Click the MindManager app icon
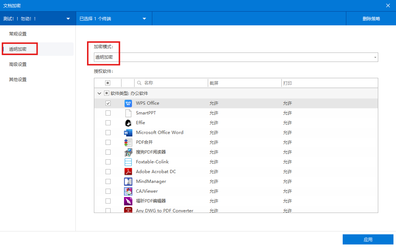Viewport: 396px width, 247px height. (x=128, y=181)
